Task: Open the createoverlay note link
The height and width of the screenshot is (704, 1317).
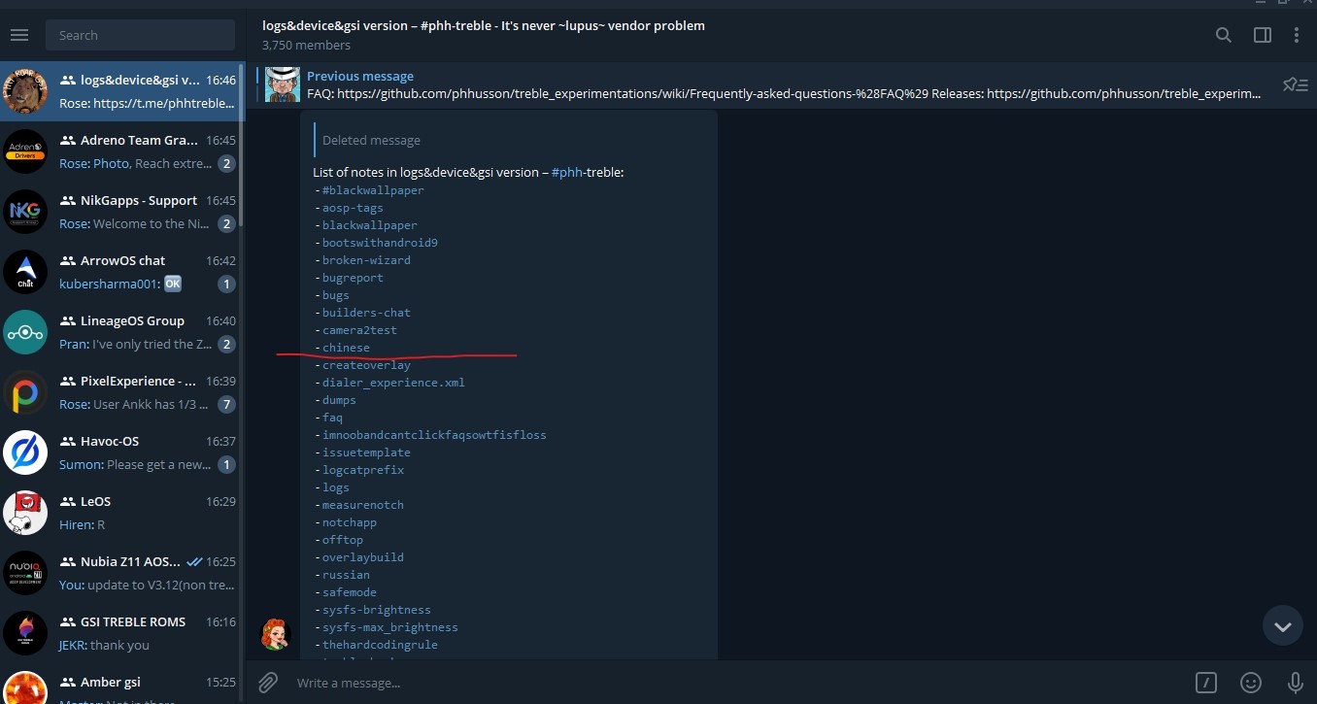Action: [366, 365]
